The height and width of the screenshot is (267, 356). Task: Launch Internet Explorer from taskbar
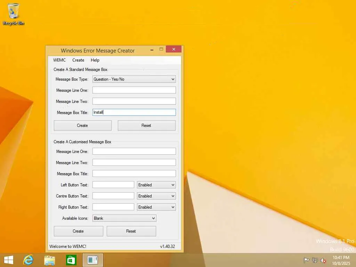point(29,260)
